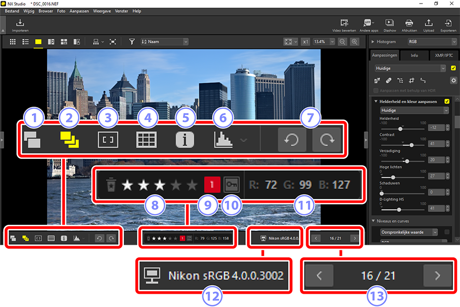Image resolution: width=460 pixels, height=307 pixels.
Task: Start the Diashow slideshow
Action: (389, 25)
